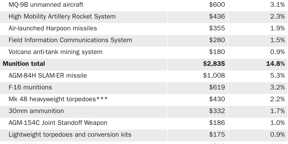
Task: Select the 30mm ammunition row label
Action: tap(36, 111)
